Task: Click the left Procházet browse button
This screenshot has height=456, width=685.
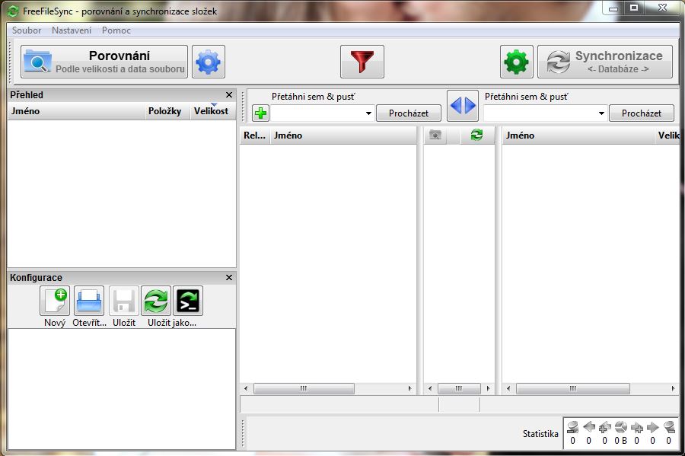Action: click(x=409, y=113)
